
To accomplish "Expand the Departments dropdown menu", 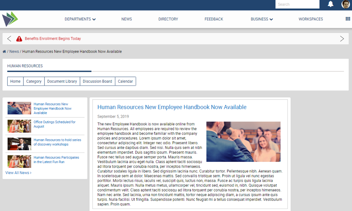I will coord(80,19).
